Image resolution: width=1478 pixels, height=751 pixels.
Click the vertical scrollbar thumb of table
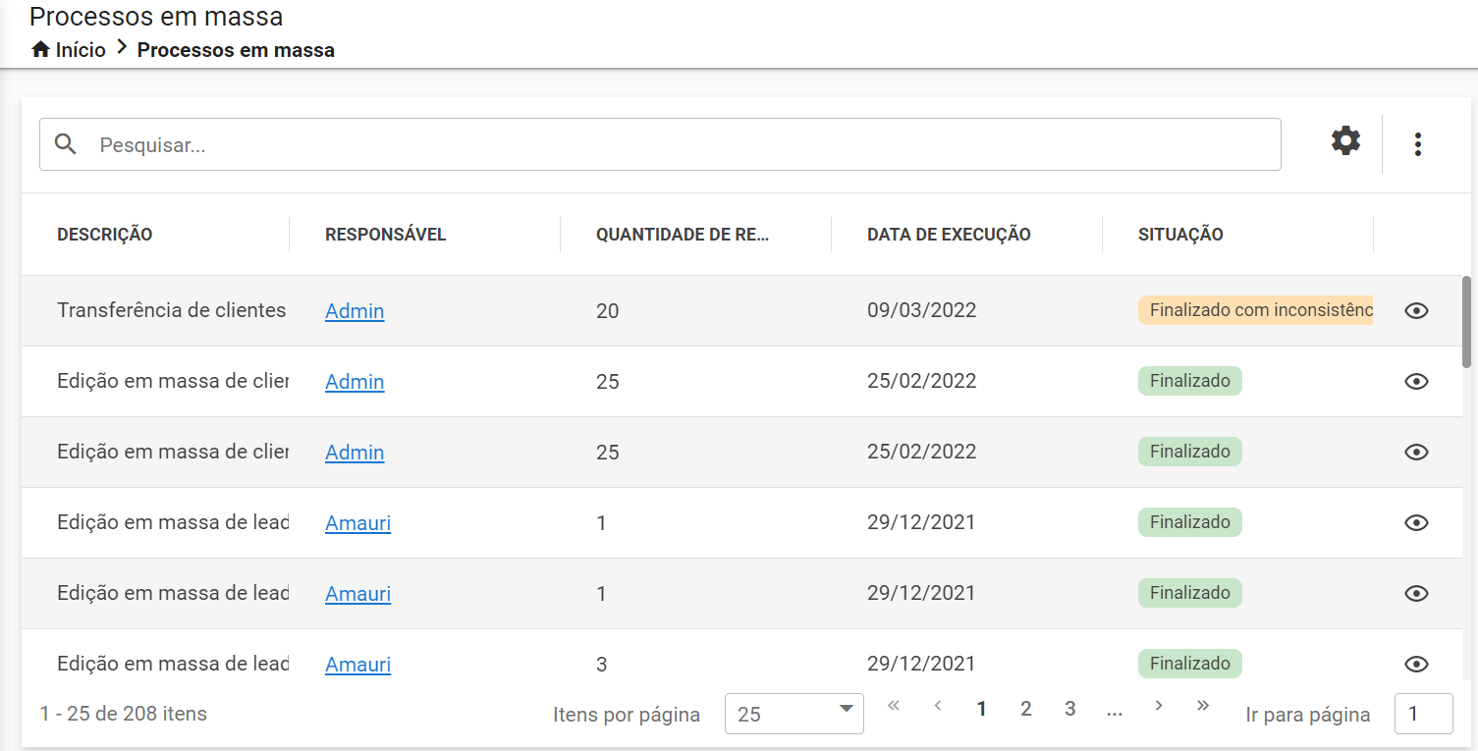point(1467,321)
